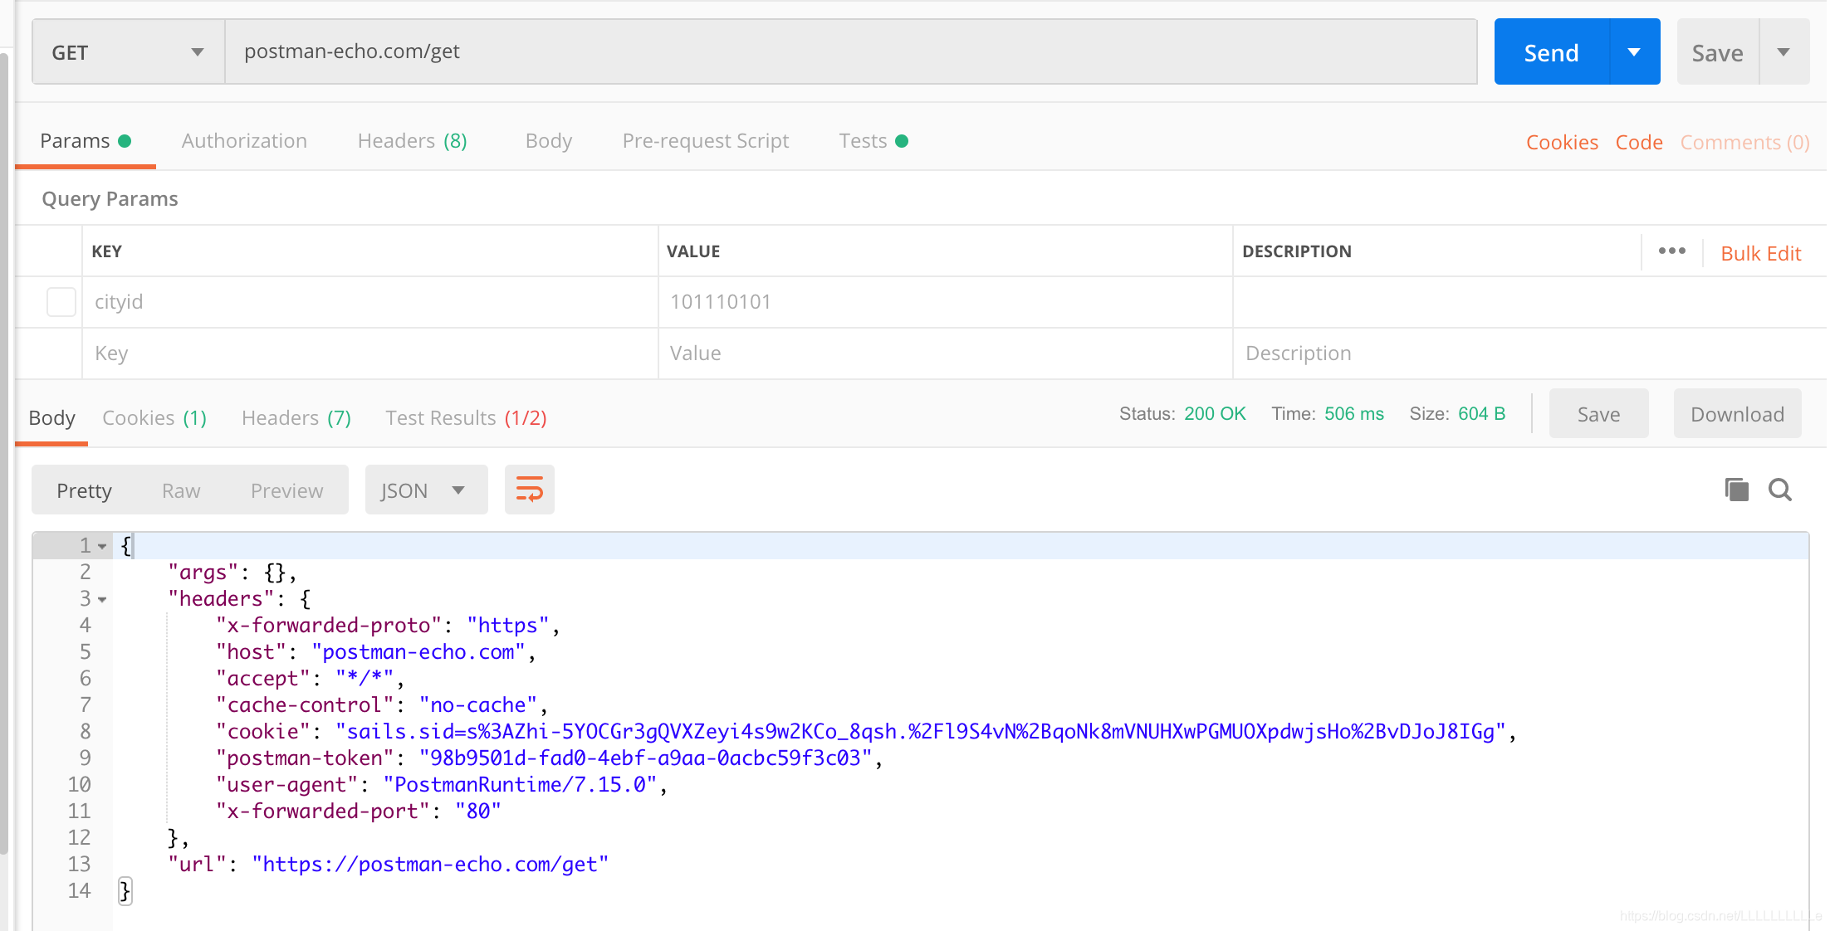The height and width of the screenshot is (931, 1830).
Task: Open the three-dots column options menu
Action: click(1672, 251)
